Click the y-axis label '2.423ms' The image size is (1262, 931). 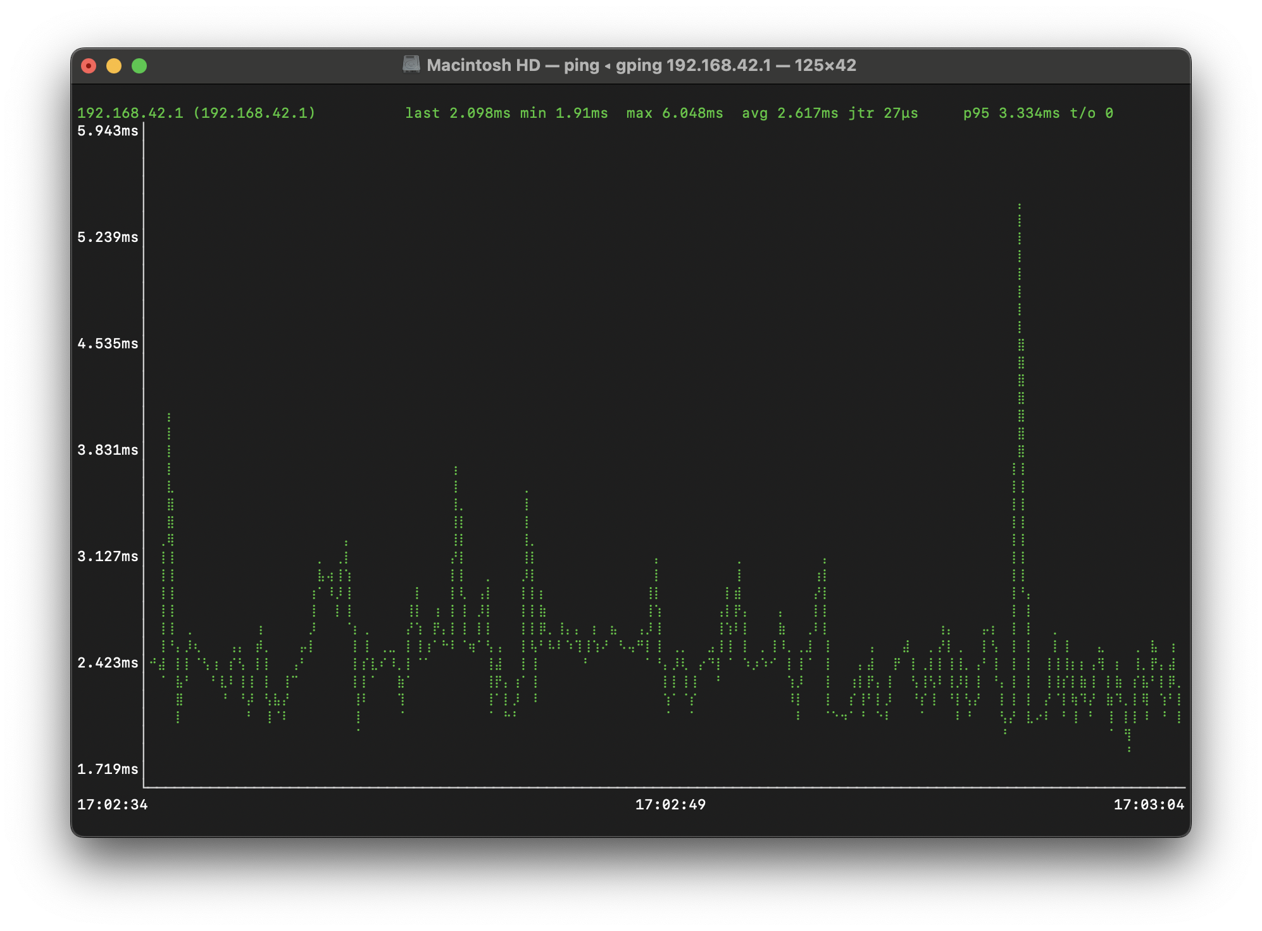108,663
